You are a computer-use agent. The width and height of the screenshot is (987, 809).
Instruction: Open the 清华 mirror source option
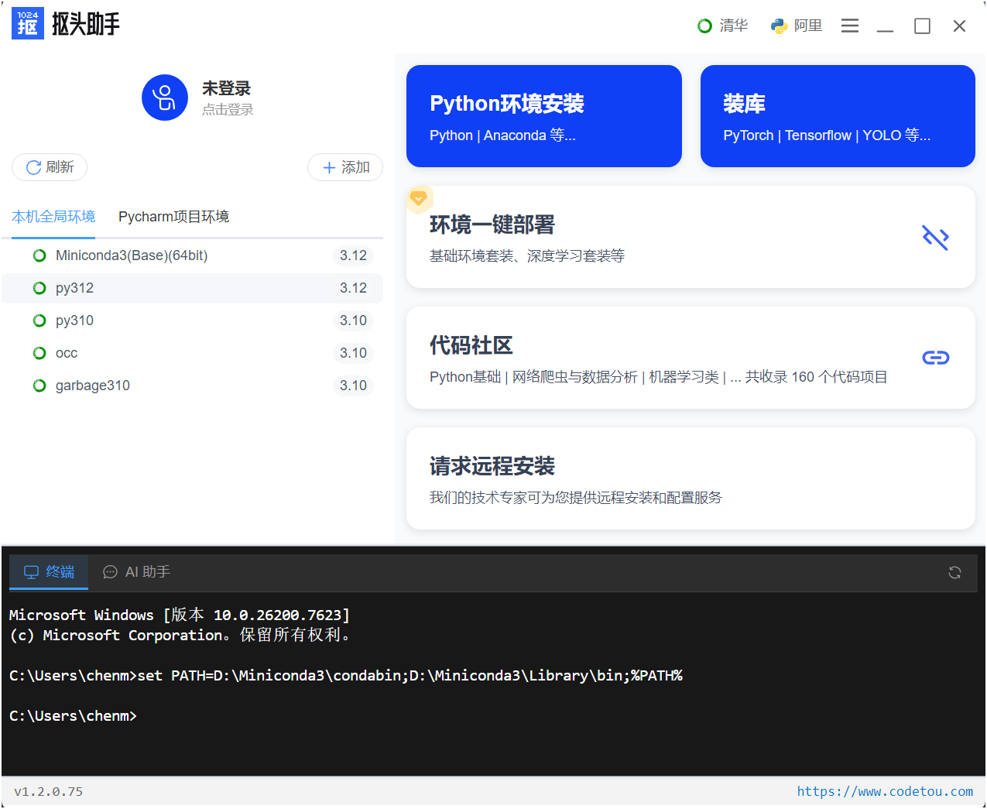click(722, 26)
